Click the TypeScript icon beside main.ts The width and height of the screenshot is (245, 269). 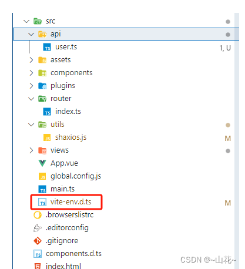[x=42, y=189]
